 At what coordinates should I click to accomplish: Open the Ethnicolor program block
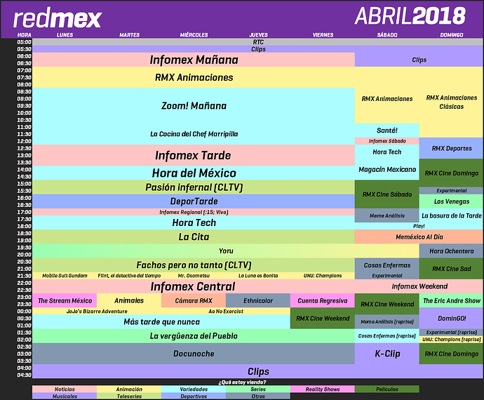258,300
